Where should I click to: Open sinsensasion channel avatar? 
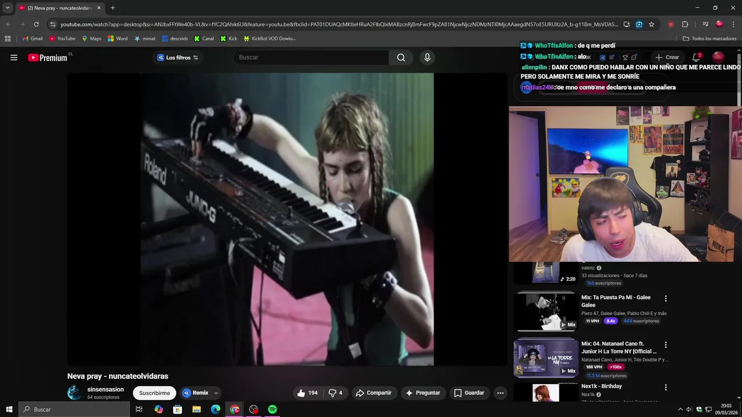[75, 393]
